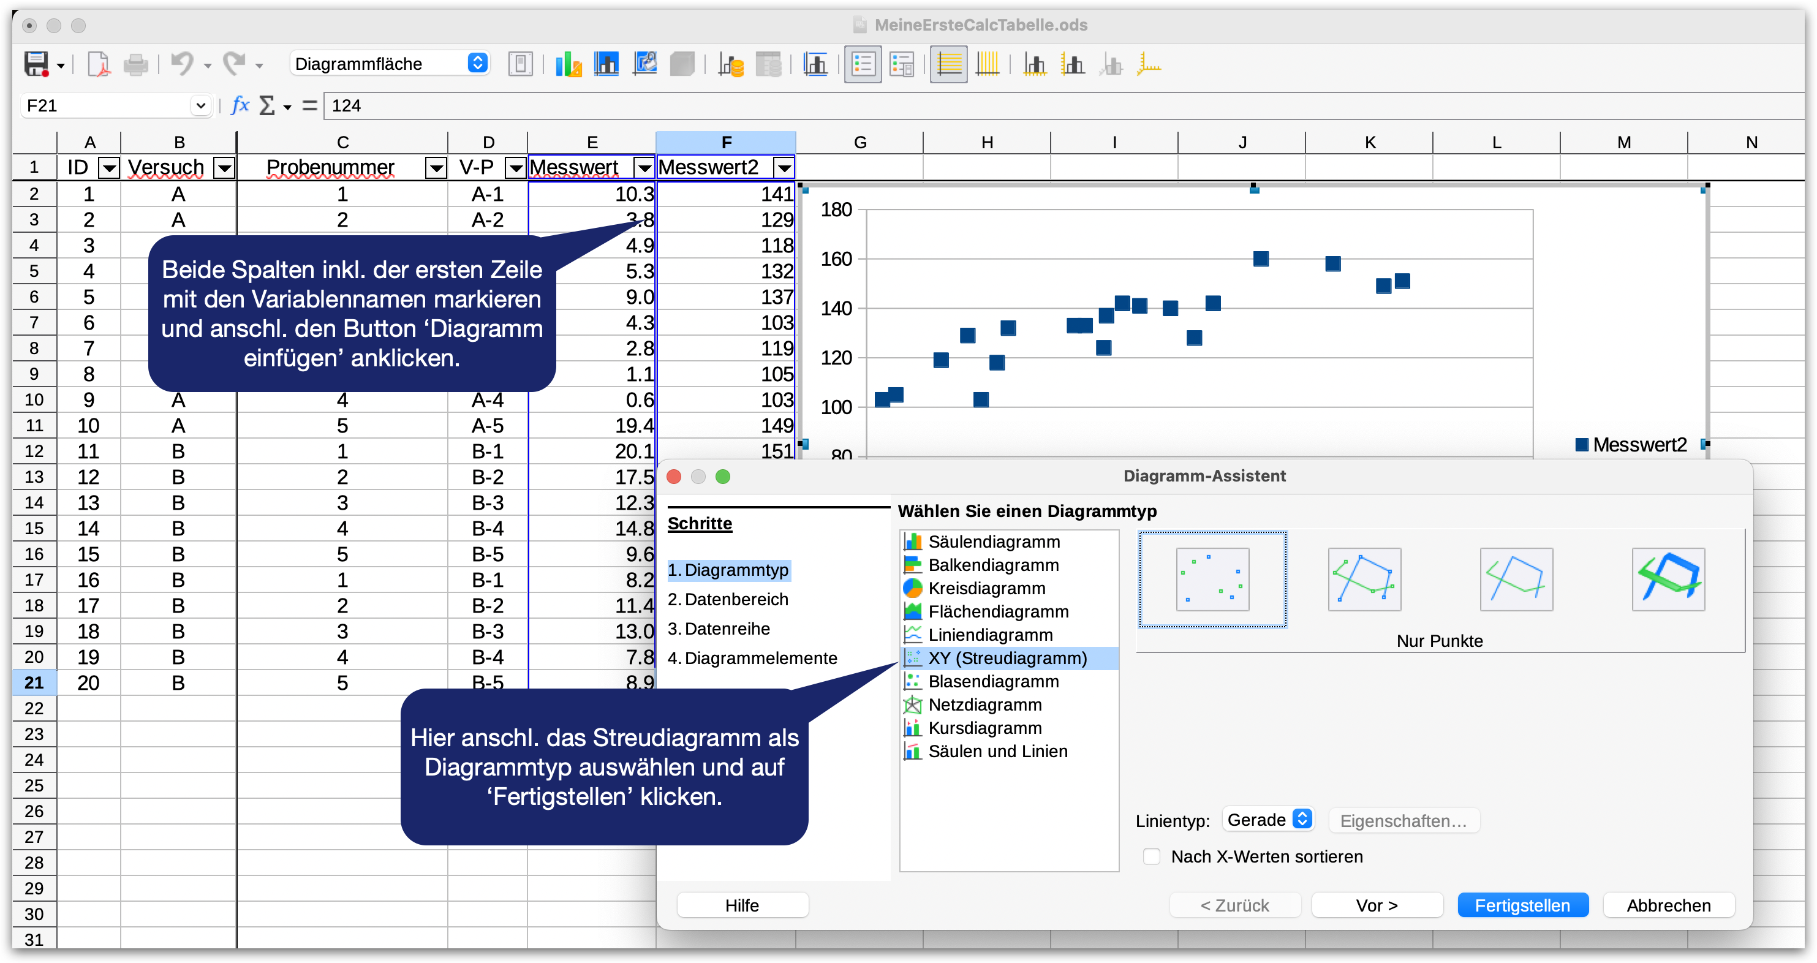This screenshot has height=963, width=1817.
Task: Click the chart type toolbar icon
Action: click(568, 64)
